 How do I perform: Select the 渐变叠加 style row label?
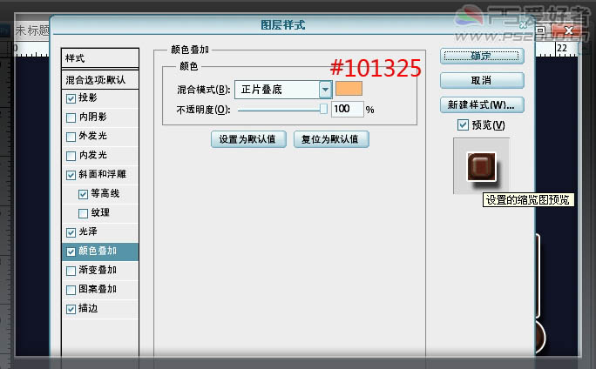(x=98, y=270)
